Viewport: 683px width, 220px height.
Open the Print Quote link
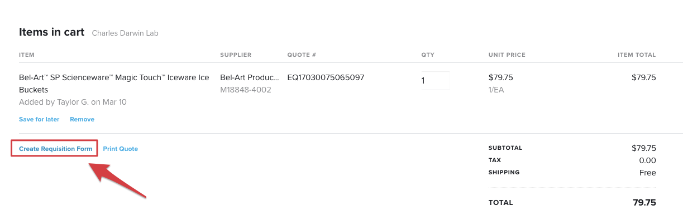121,149
